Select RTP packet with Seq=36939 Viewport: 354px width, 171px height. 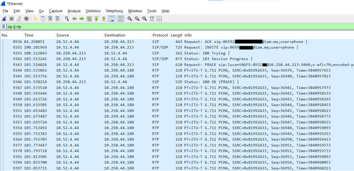(x=177, y=70)
